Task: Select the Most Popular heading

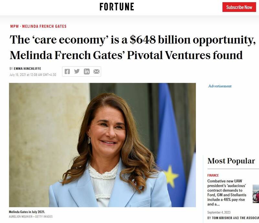Action: (231, 161)
